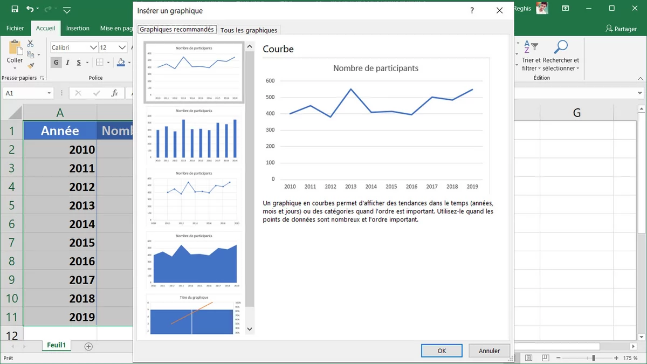
Task: Click the dialog help question mark
Action: (472, 10)
